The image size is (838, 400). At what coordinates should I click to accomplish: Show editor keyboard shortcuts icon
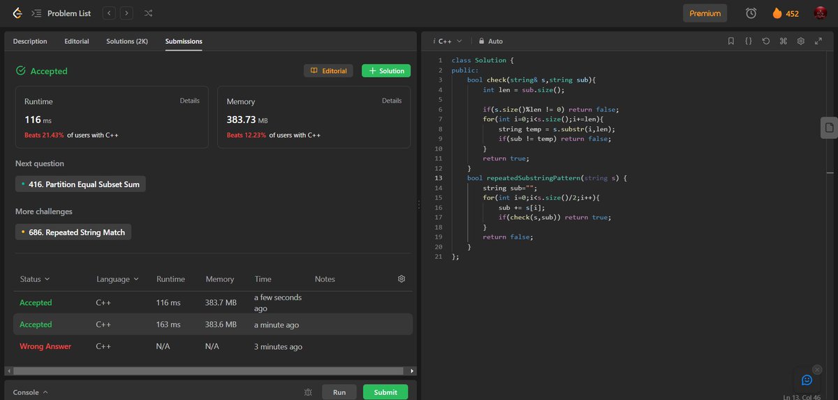click(784, 41)
